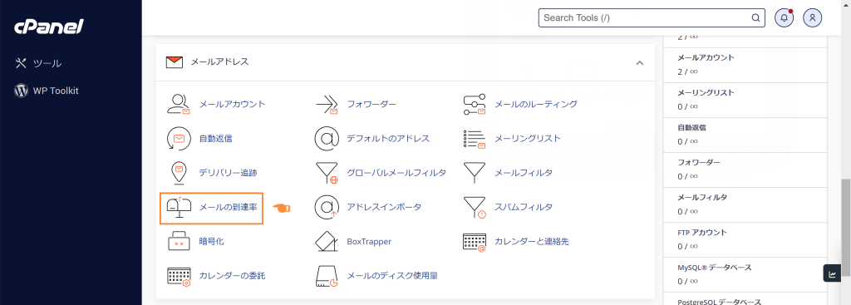The width and height of the screenshot is (851, 305).
Task: Click the cPanel logo
Action: [49, 26]
